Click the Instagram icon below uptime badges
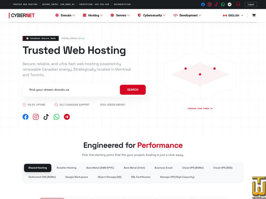Viewport: 266px width, 199px height. [x=36, y=117]
